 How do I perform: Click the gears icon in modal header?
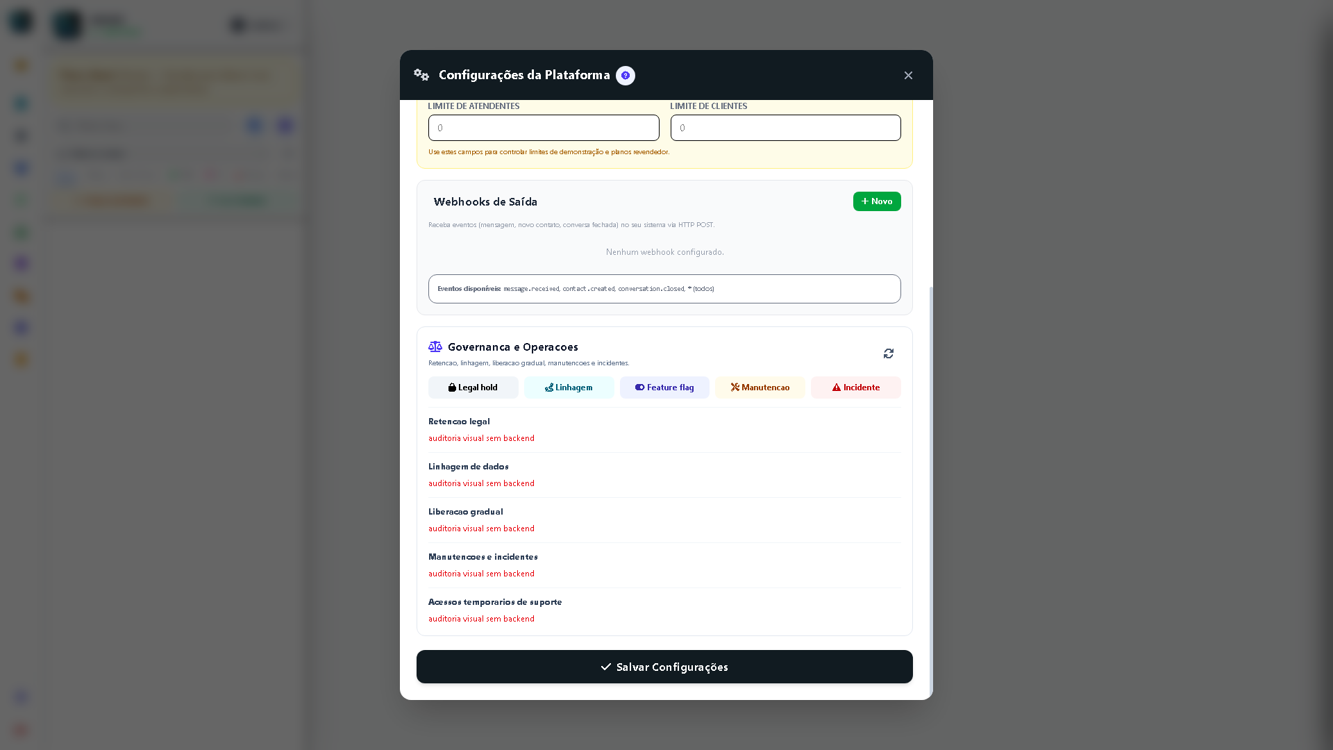(x=421, y=75)
